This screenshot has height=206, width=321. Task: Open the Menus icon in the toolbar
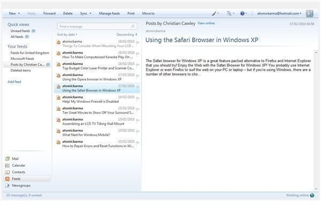tap(229, 13)
